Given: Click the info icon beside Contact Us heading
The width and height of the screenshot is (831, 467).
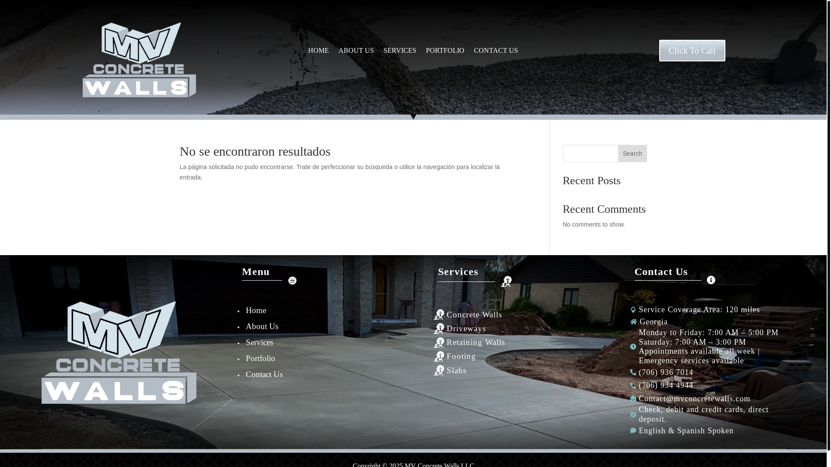Looking at the screenshot, I should 711,280.
